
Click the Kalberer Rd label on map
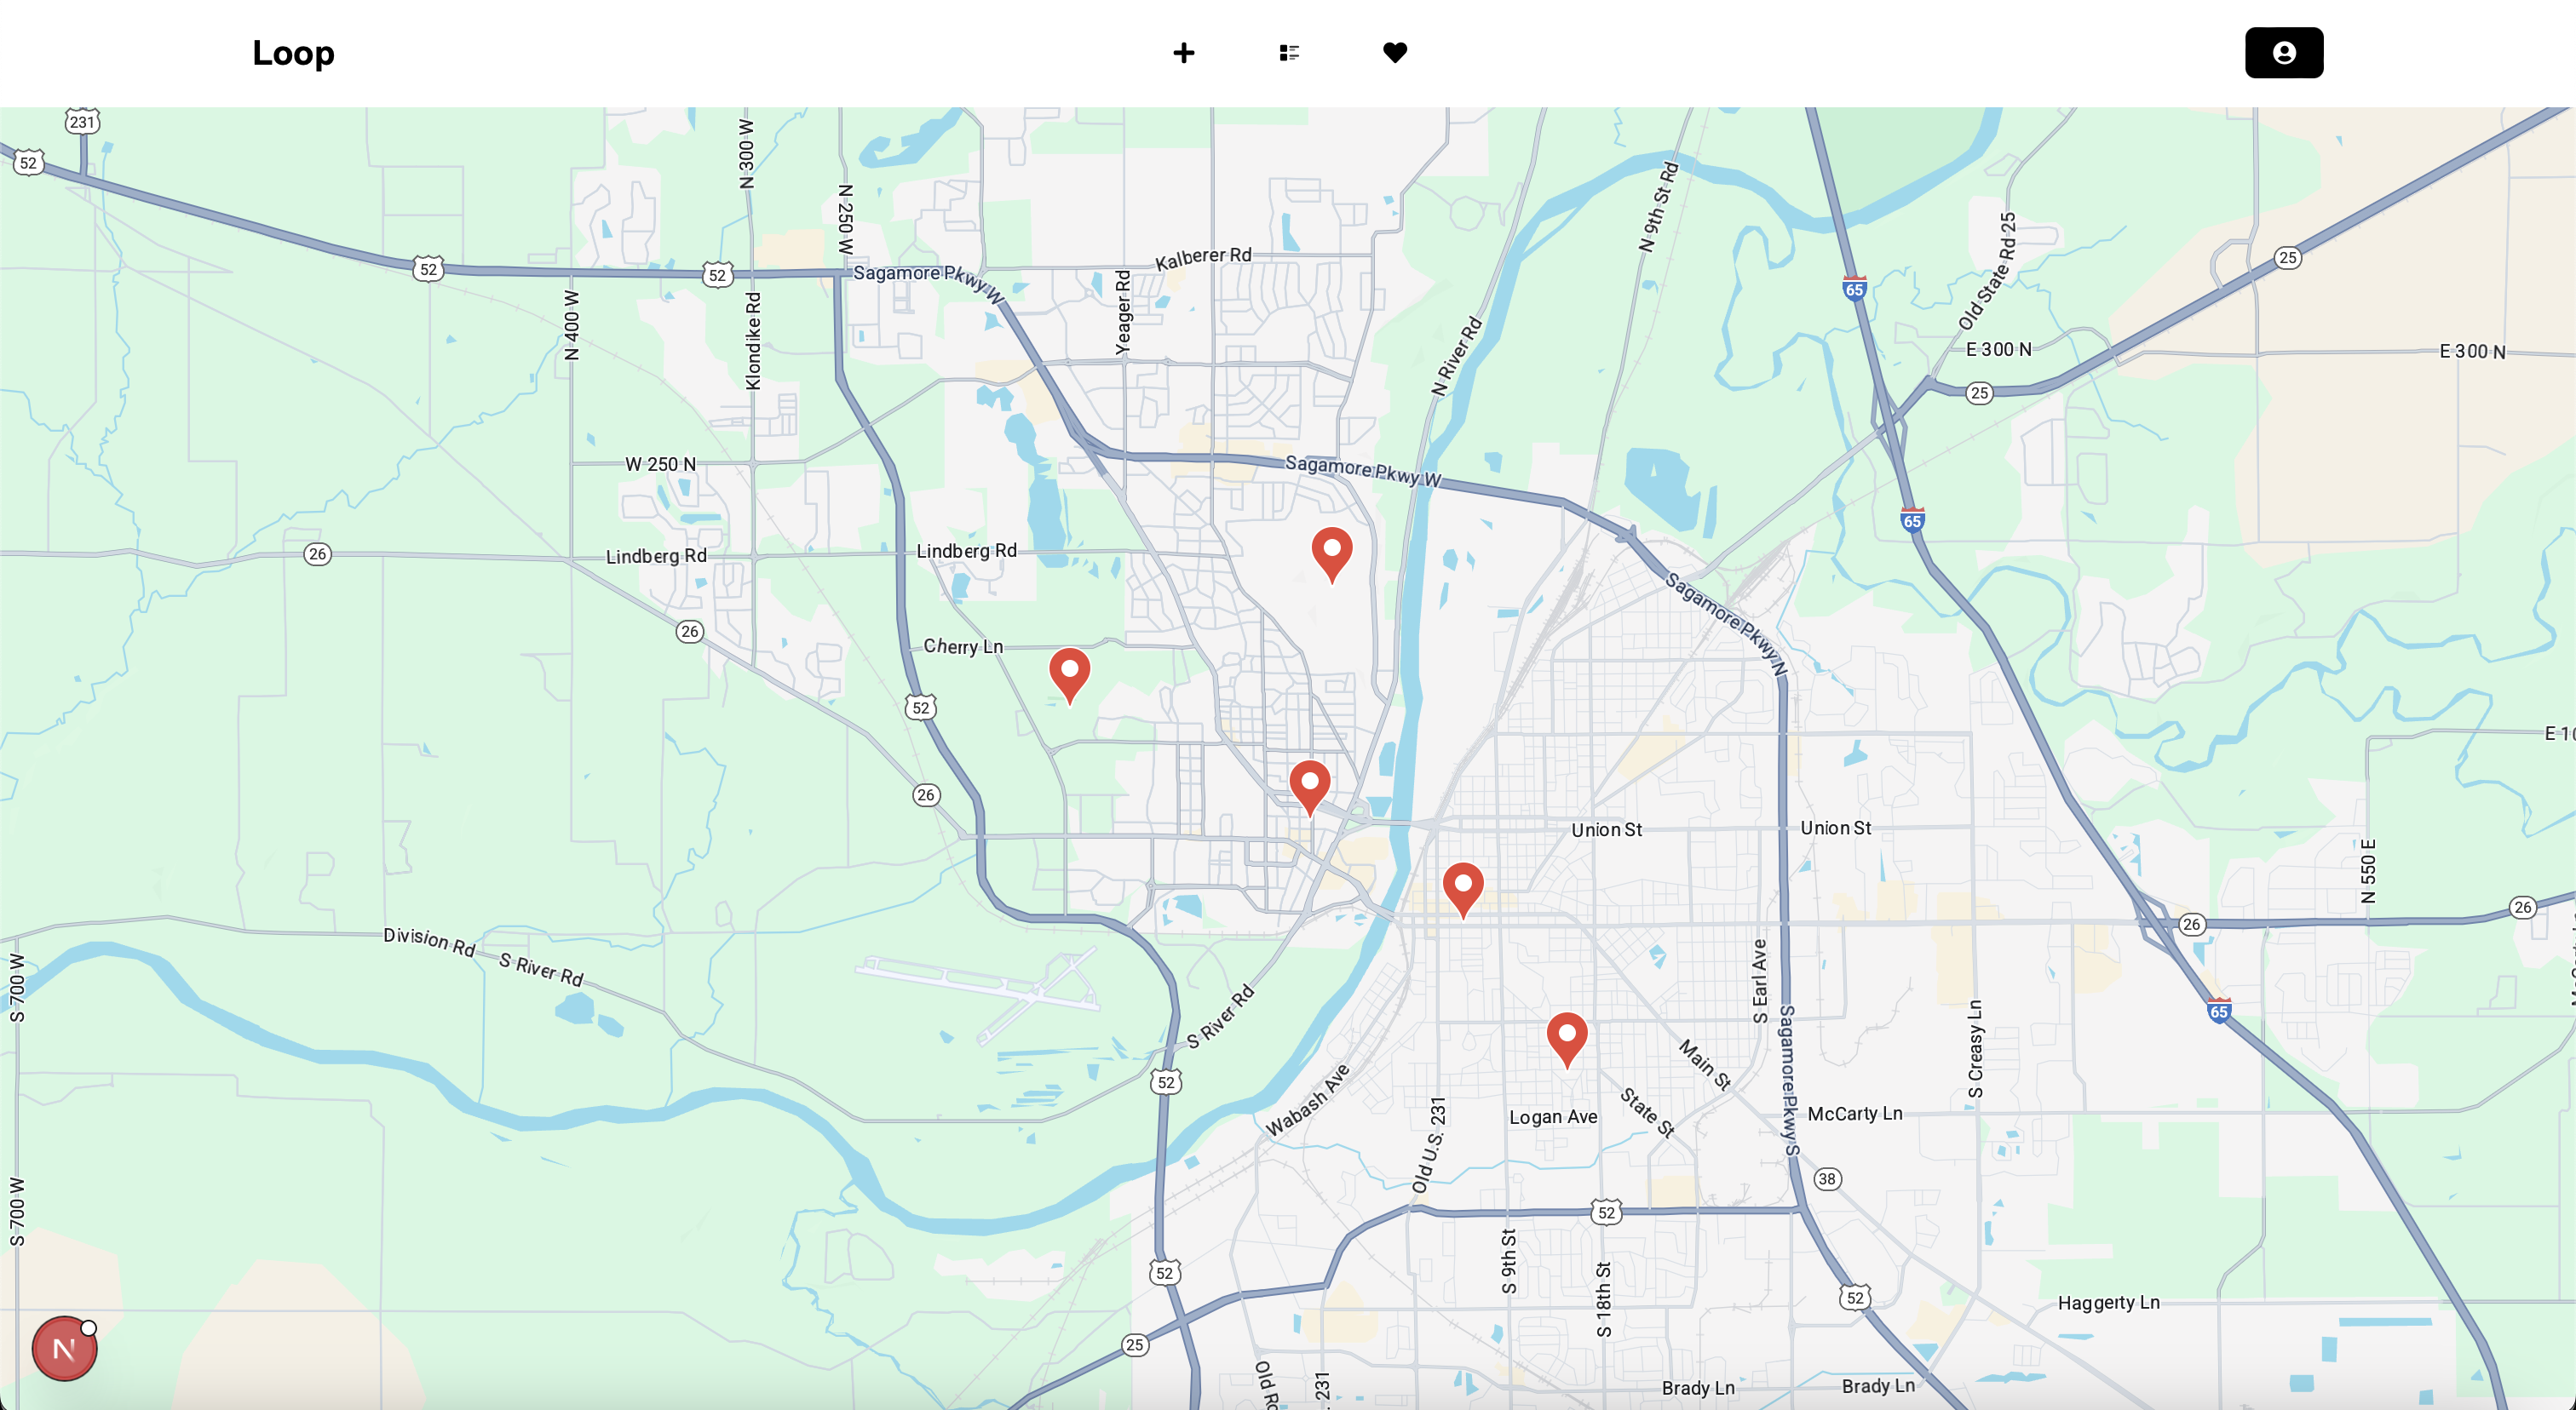coord(1203,258)
